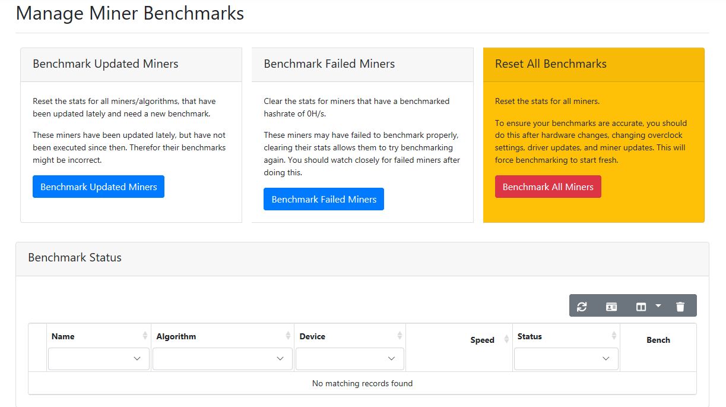Click the Benchmark Failed Miners button
Image resolution: width=726 pixels, height=407 pixels.
pyautogui.click(x=324, y=199)
